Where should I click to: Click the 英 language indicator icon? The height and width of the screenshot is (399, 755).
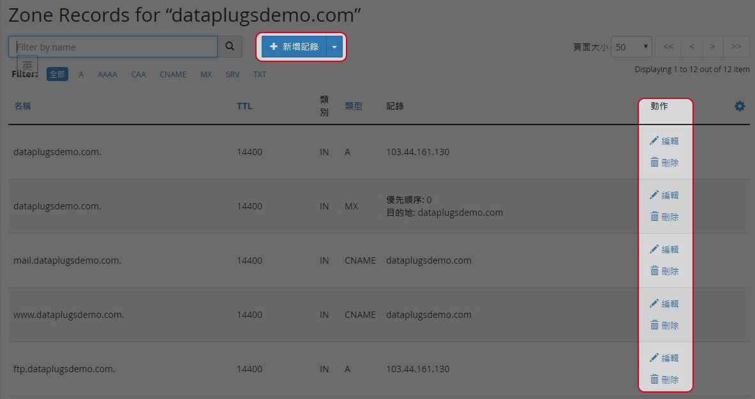coord(27,64)
